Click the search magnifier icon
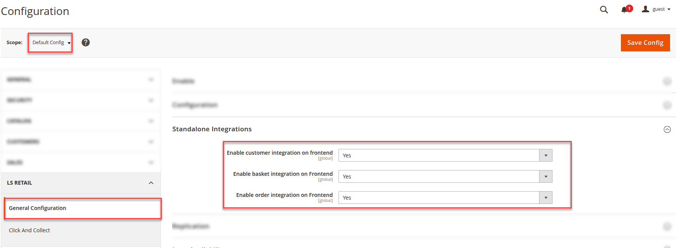682x248 pixels. point(604,10)
